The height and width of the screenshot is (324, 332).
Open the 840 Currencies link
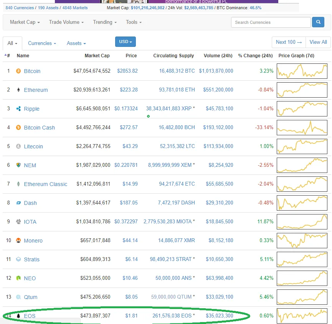[x=20, y=8]
